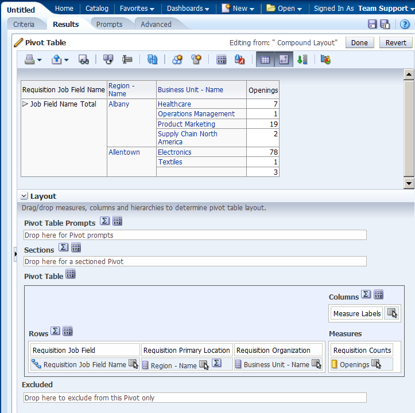Switch to the Prompts tab
The height and width of the screenshot is (413, 415).
click(x=109, y=24)
